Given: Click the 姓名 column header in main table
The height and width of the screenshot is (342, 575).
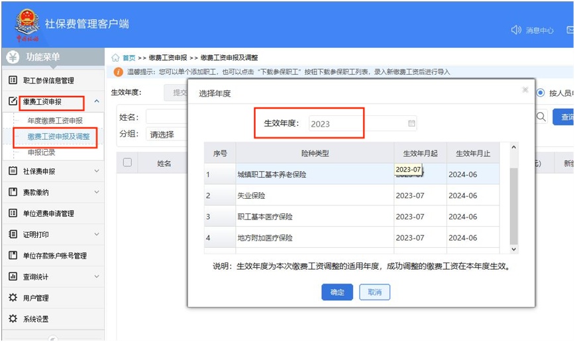Looking at the screenshot, I should (164, 163).
